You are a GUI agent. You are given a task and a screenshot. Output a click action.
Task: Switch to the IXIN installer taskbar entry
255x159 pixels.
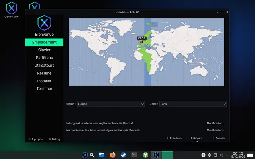click(156, 155)
